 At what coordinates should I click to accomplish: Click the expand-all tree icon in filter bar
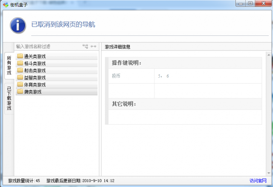pyautogui.click(x=85, y=47)
